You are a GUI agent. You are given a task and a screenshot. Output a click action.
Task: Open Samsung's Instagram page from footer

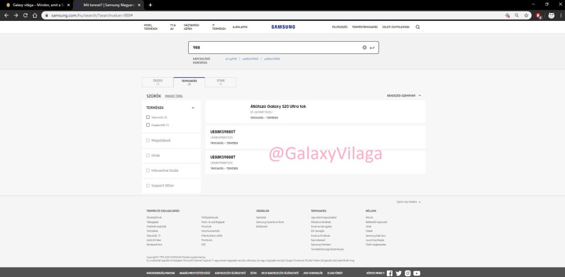pyautogui.click(x=408, y=273)
